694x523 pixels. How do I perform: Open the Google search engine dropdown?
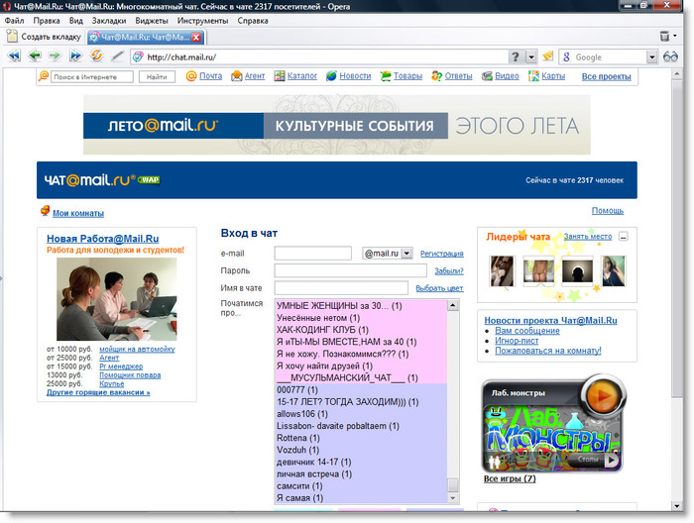point(652,56)
